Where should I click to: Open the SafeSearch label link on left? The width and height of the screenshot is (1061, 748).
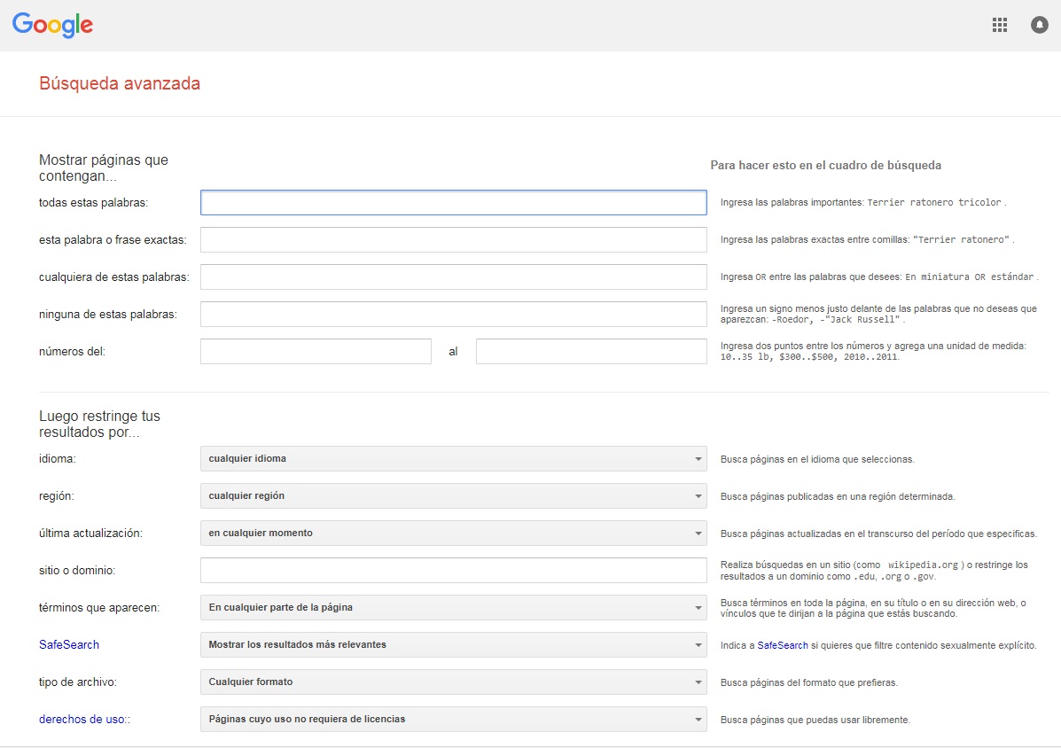click(69, 645)
